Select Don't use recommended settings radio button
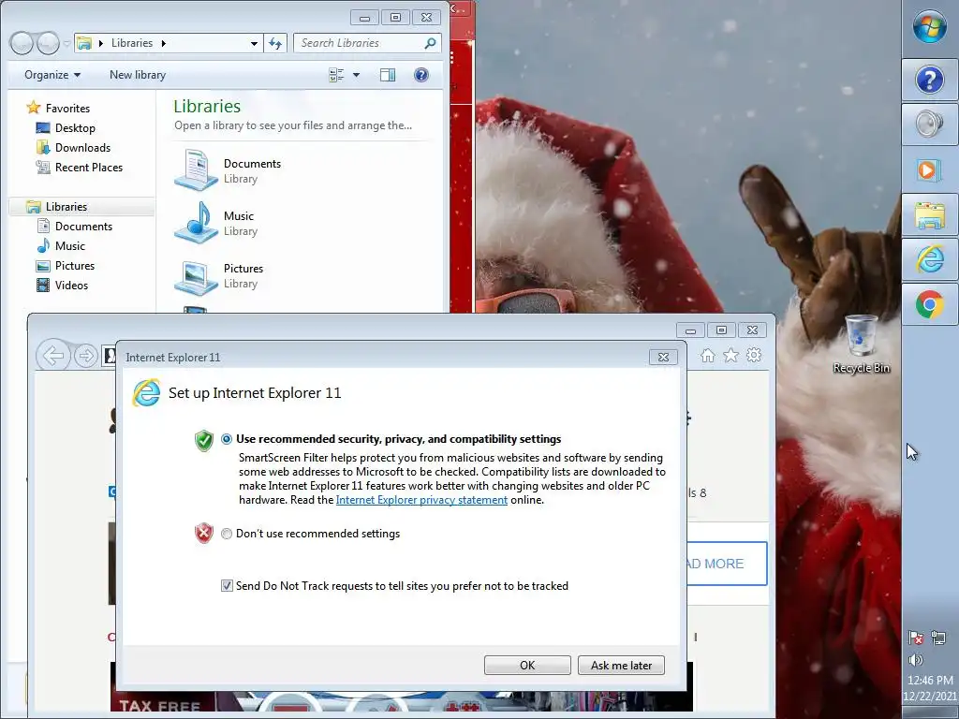 [227, 534]
